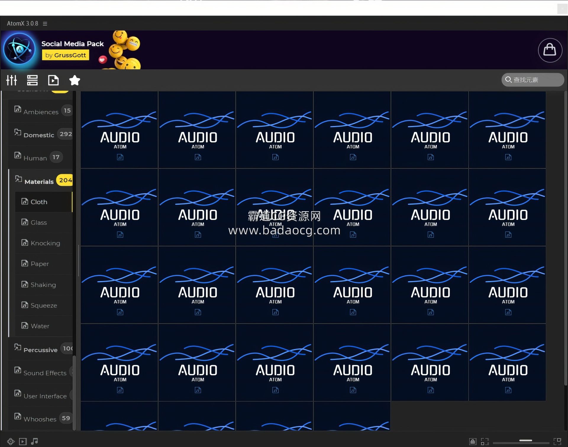Show favorites with the star icon
The width and height of the screenshot is (568, 447).
tap(75, 80)
